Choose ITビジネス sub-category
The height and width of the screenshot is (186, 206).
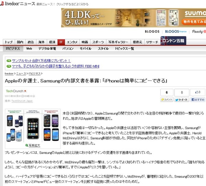13,48
